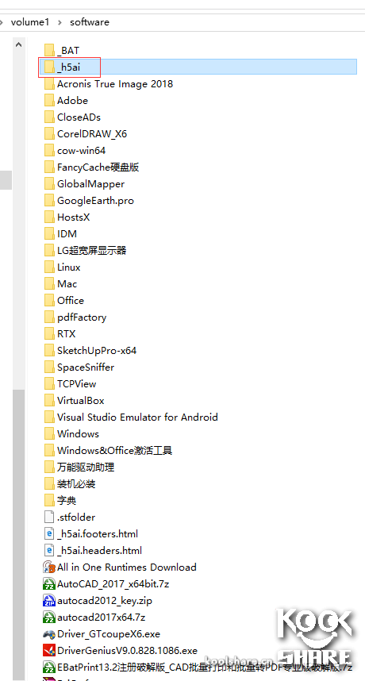365x681 pixels.
Task: Select the AutoCAD_2017_x64bit.7z archive icon
Action: click(49, 583)
